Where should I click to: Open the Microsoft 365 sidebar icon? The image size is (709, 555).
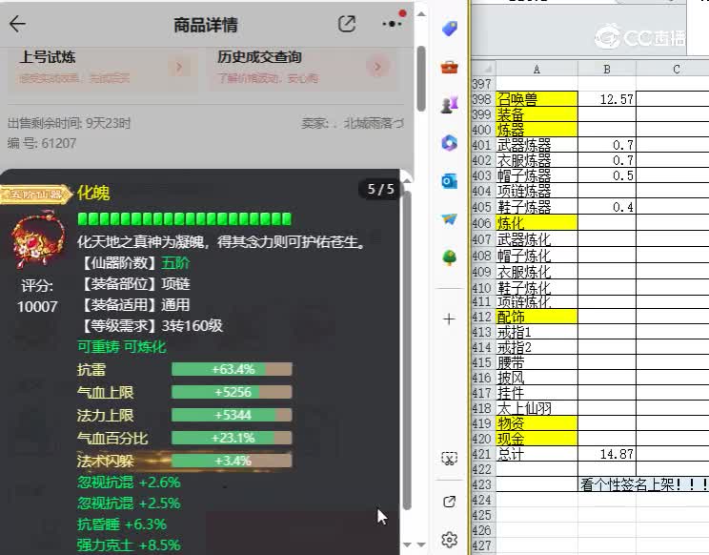point(450,143)
